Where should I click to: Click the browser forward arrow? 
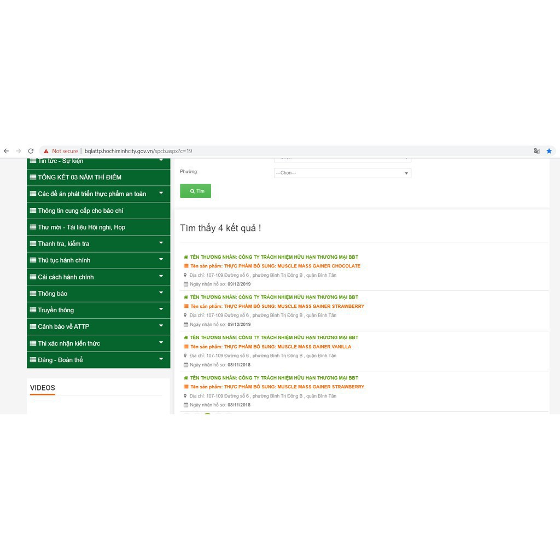19,151
